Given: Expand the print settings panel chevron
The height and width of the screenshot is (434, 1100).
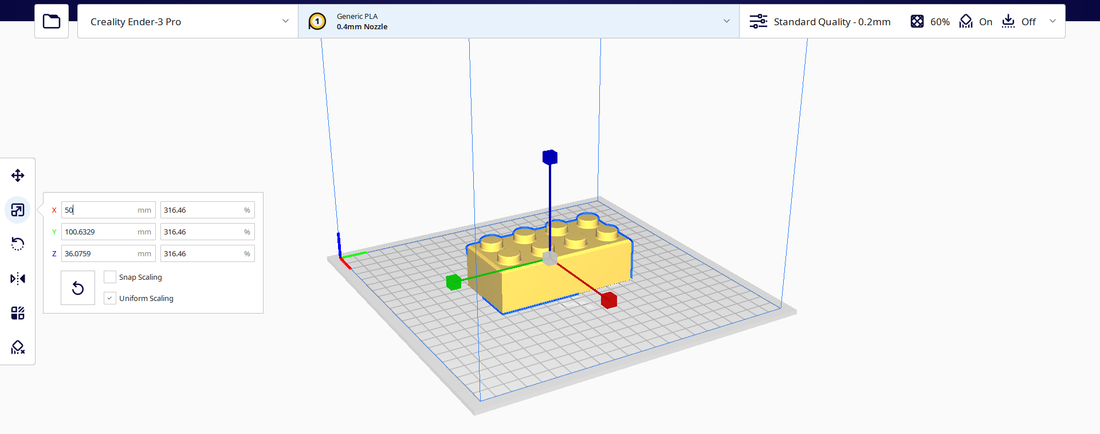Looking at the screenshot, I should point(1052,21).
